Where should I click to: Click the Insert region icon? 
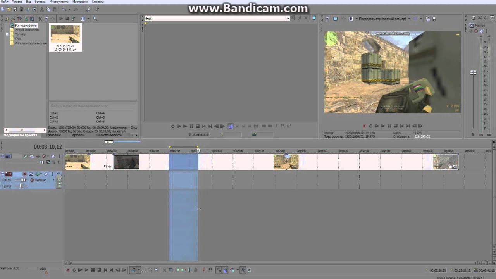(x=210, y=270)
